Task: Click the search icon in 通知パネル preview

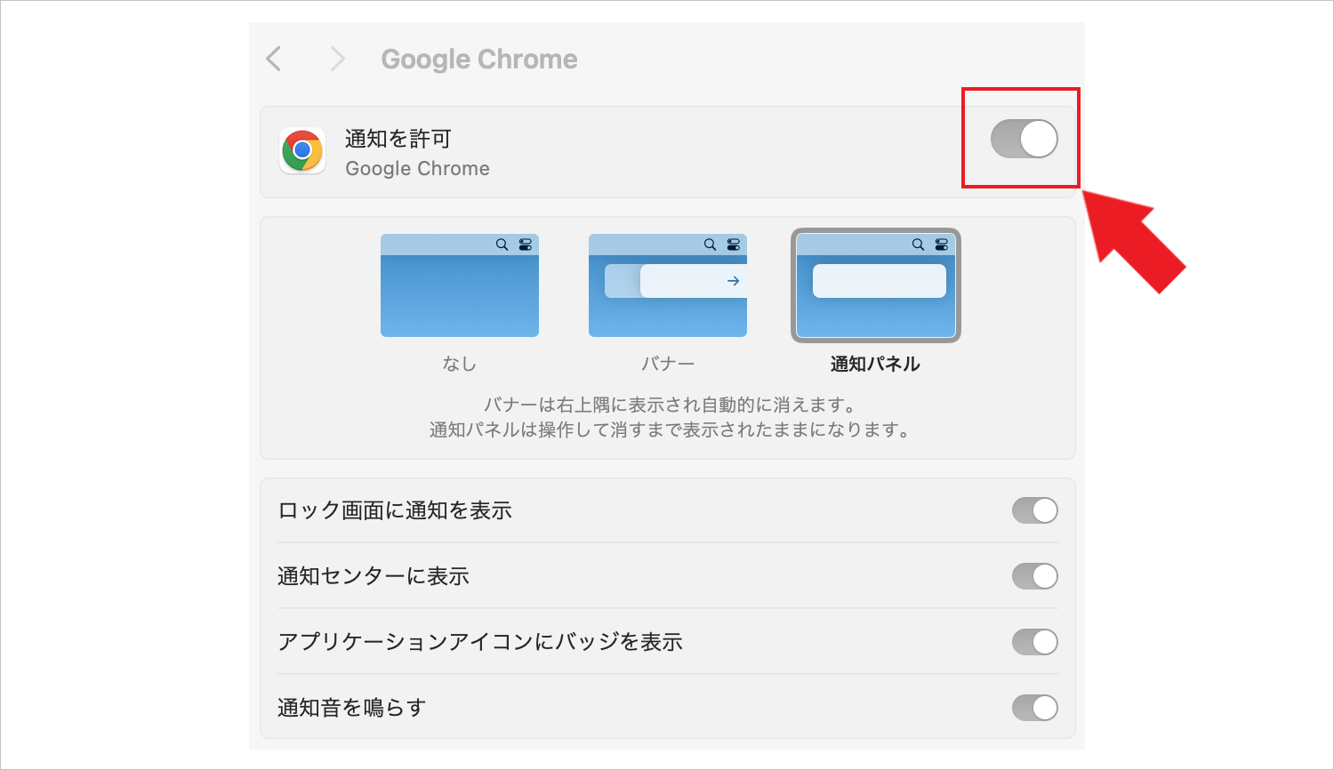Action: (918, 245)
